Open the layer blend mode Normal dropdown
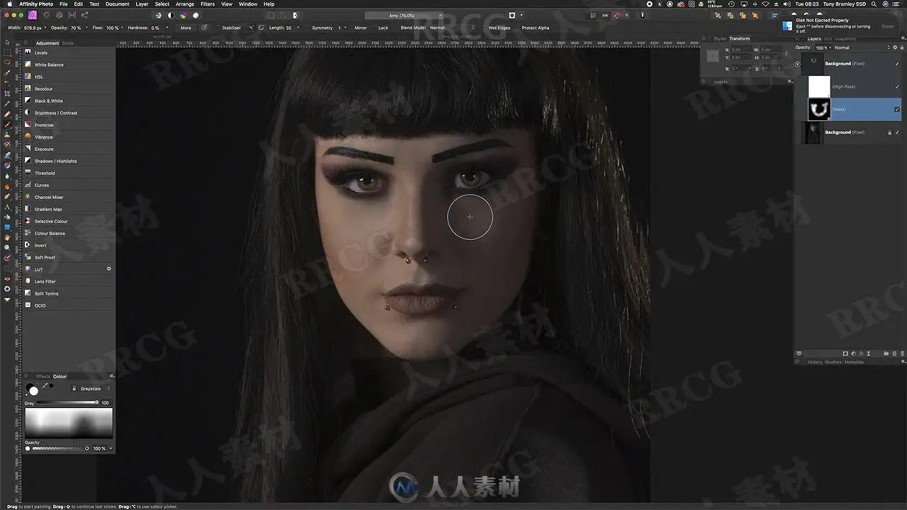The width and height of the screenshot is (907, 510). tap(860, 47)
